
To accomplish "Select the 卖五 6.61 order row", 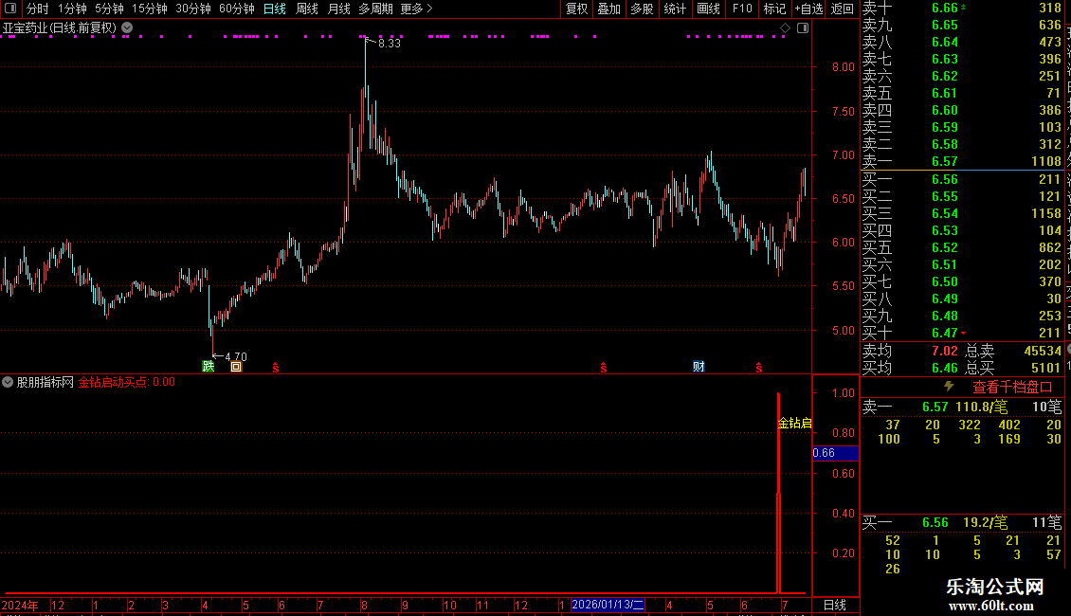I will pyautogui.click(x=962, y=93).
